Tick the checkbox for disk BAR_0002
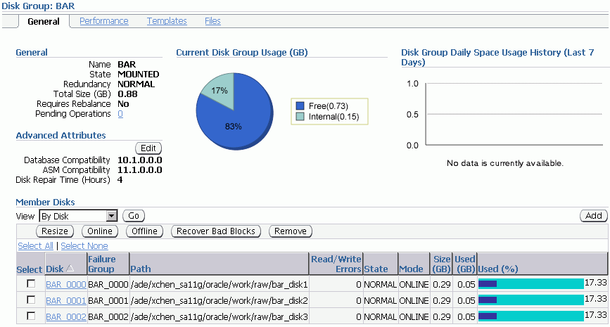The height and width of the screenshot is (327, 610). pos(31,316)
